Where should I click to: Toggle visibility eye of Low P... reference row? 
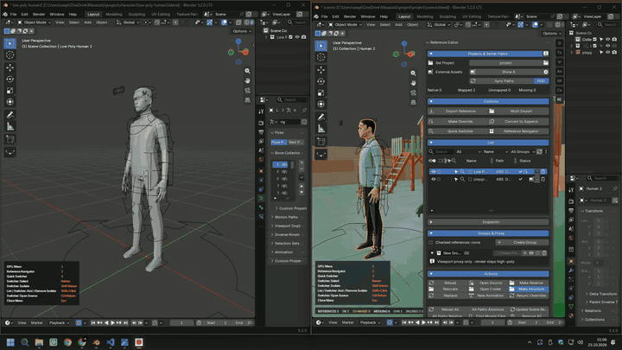point(433,171)
